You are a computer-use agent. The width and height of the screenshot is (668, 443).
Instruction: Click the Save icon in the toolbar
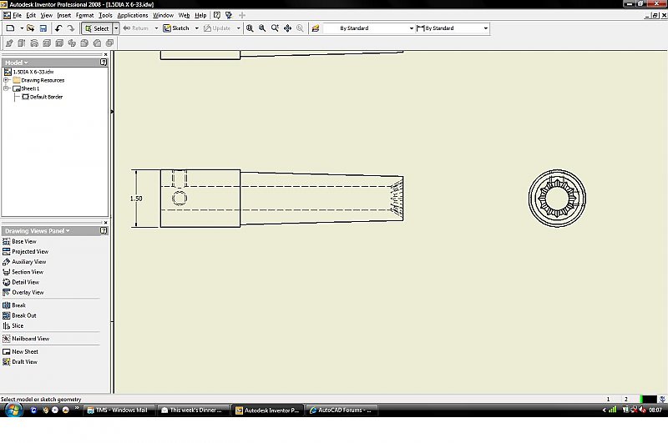(x=43, y=28)
